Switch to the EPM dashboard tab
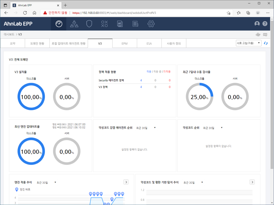Viewport: 274px width, 205px height. click(x=124, y=43)
